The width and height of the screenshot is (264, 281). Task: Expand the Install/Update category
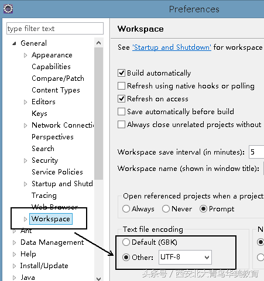[14, 266]
